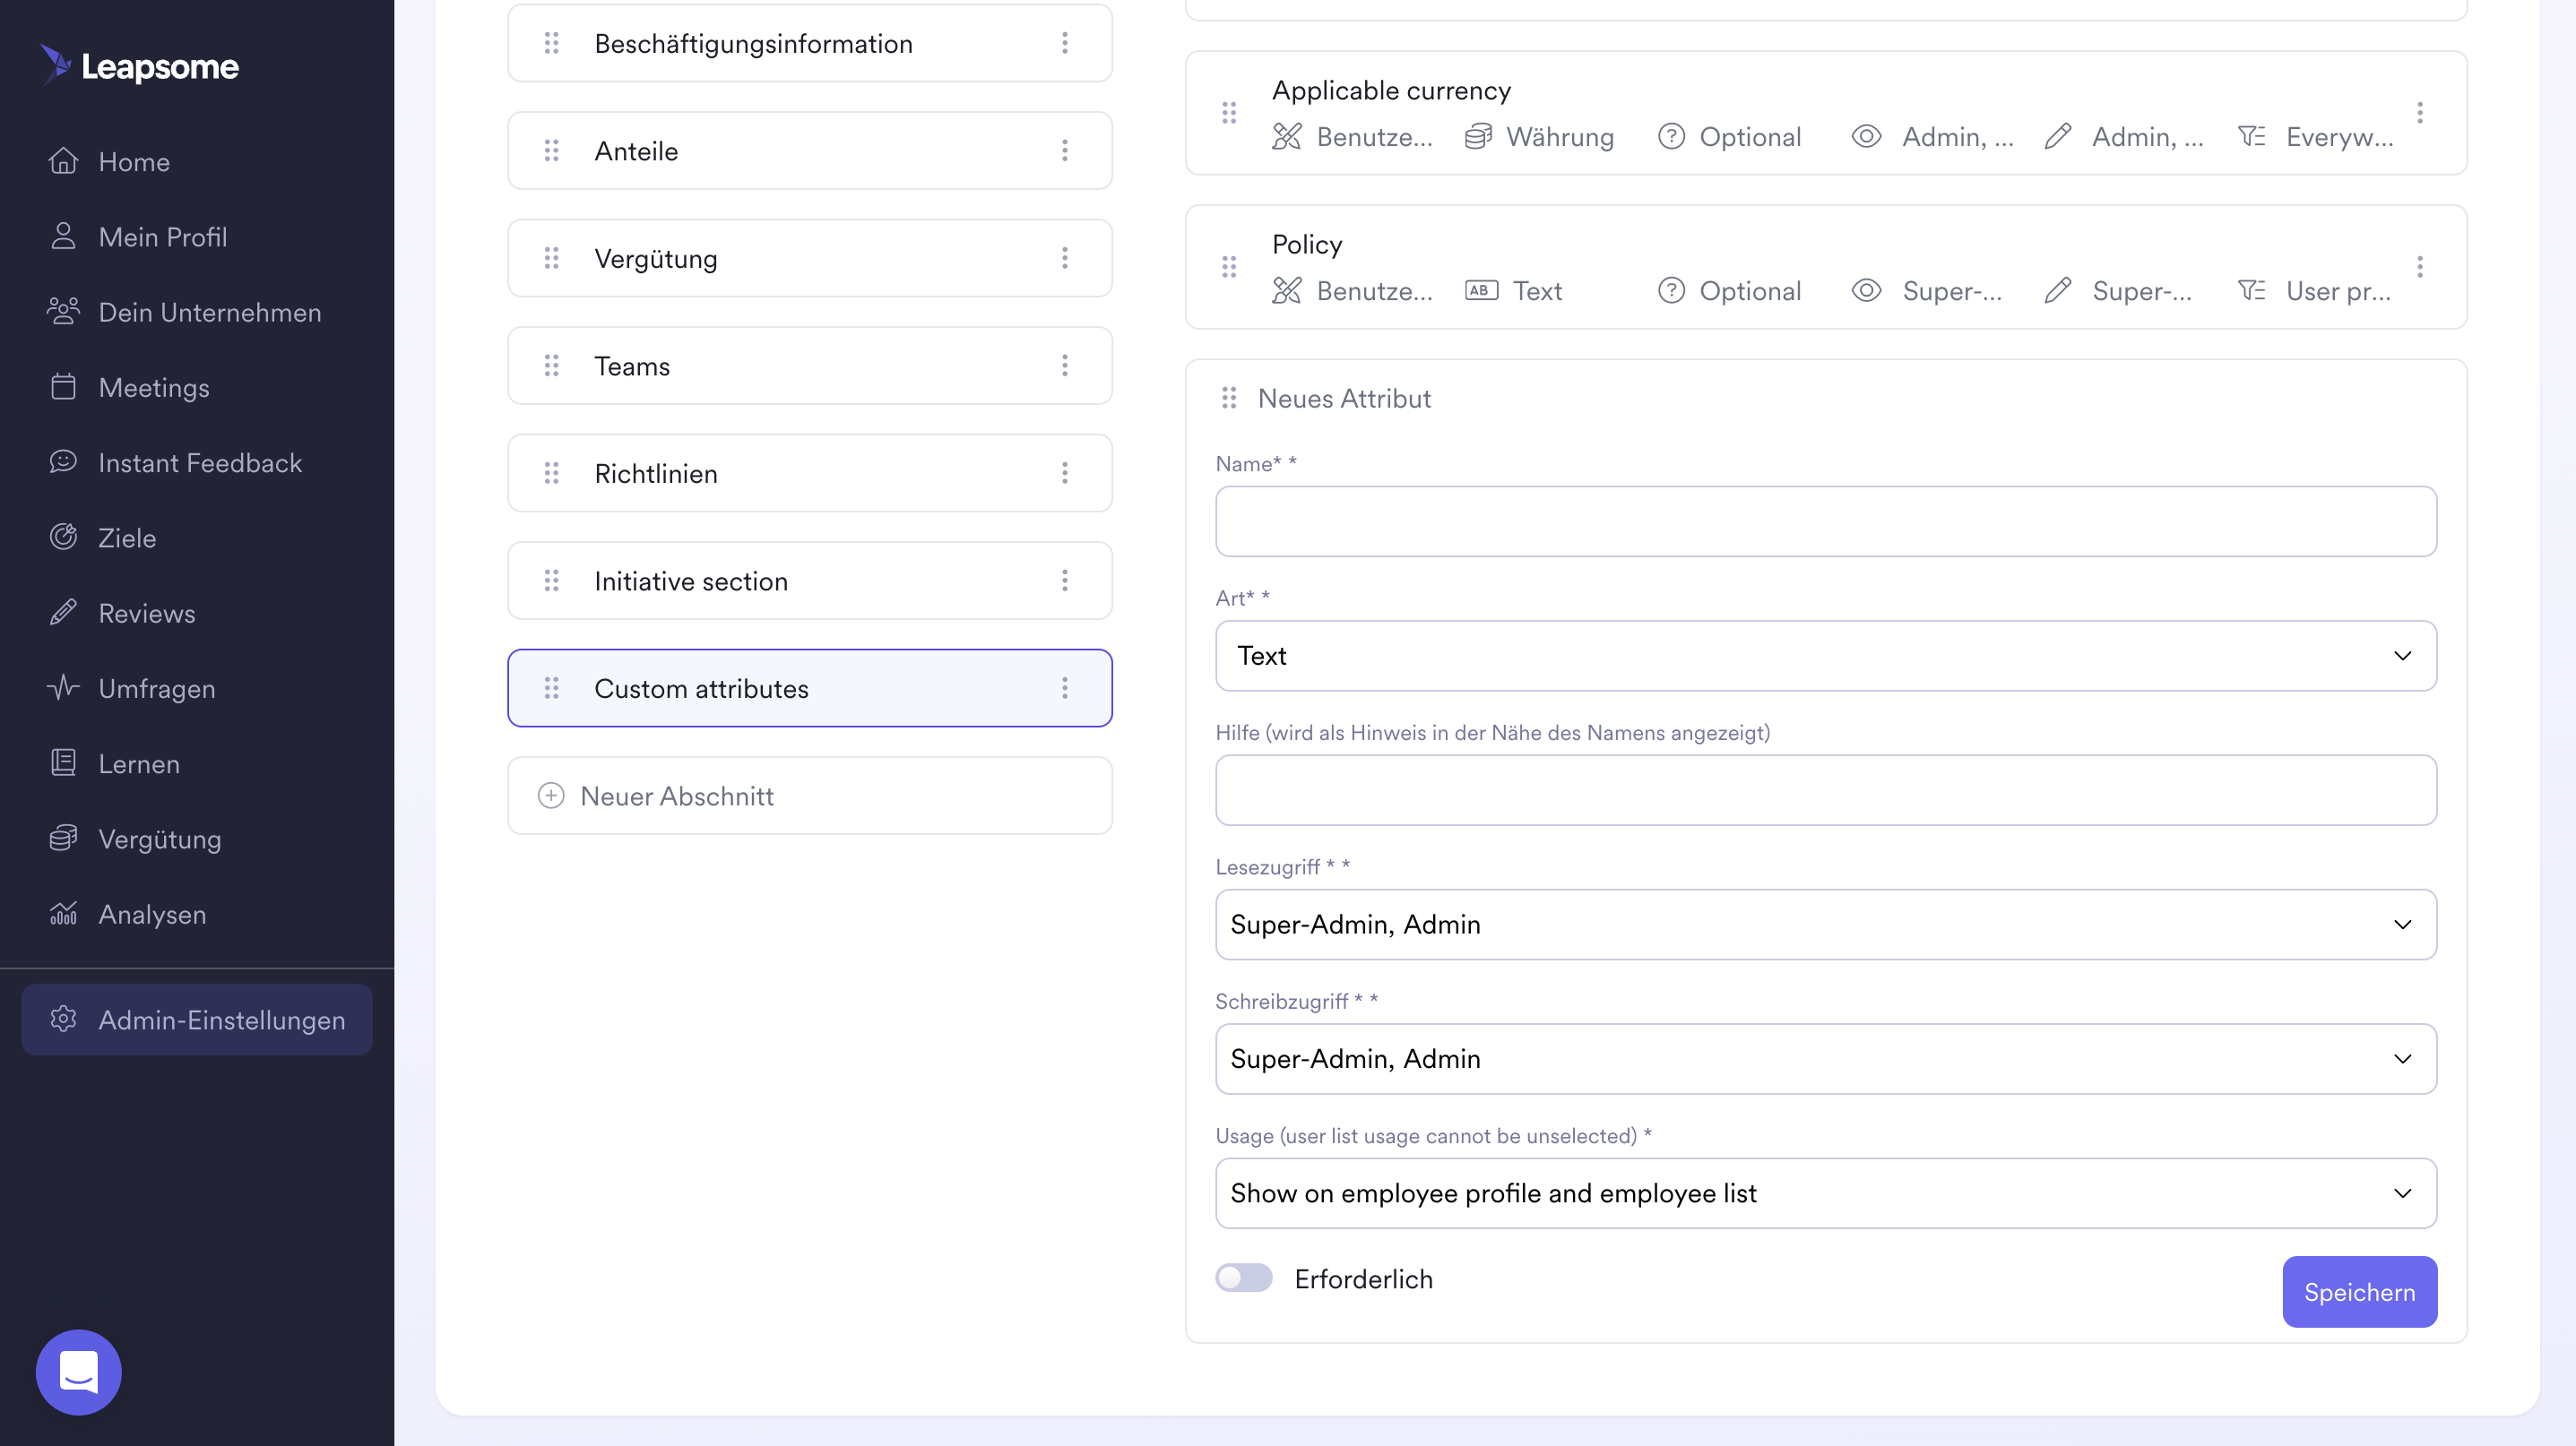Open three-dot menu for Beschäftigungsinformation
Image resolution: width=2576 pixels, height=1446 pixels.
coord(1065,43)
